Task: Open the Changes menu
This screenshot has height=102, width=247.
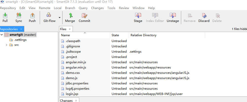Action: click(x=97, y=8)
